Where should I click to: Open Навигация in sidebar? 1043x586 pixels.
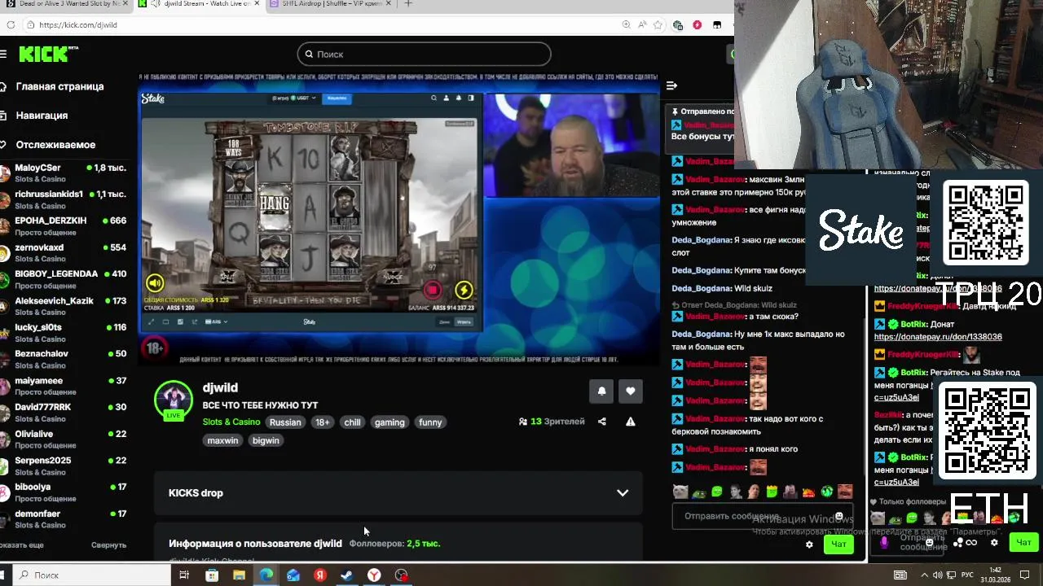[x=42, y=116]
